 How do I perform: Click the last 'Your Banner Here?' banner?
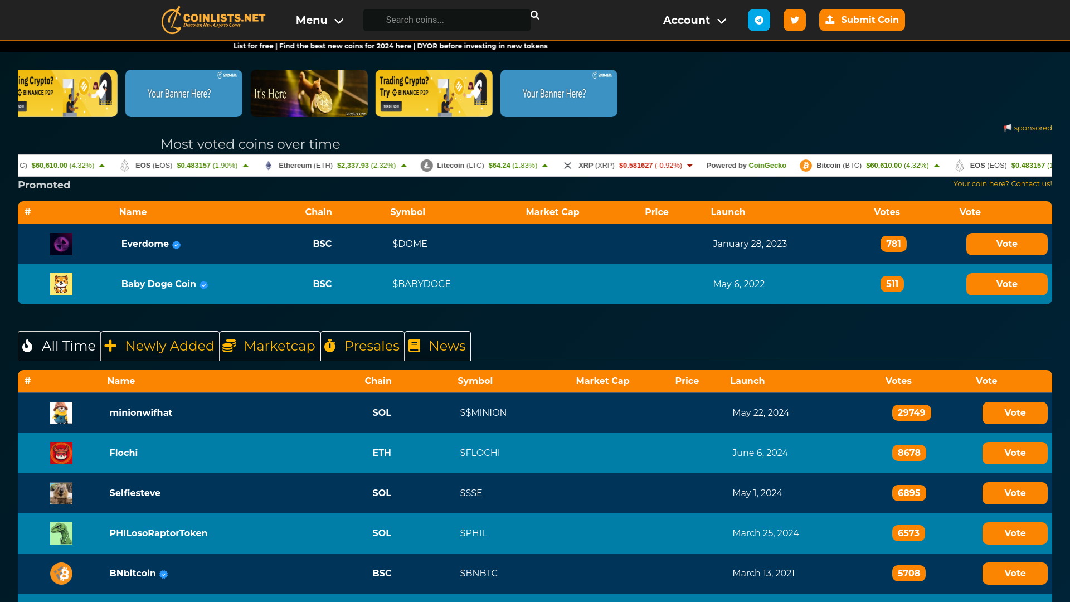click(x=558, y=93)
